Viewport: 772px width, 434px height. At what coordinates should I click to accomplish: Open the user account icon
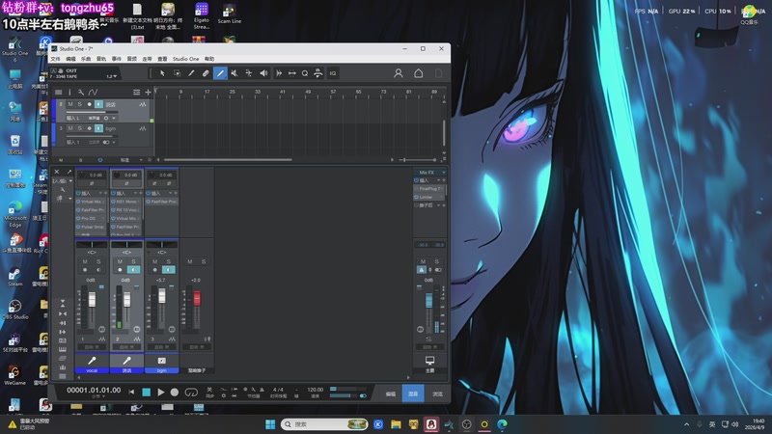(399, 73)
